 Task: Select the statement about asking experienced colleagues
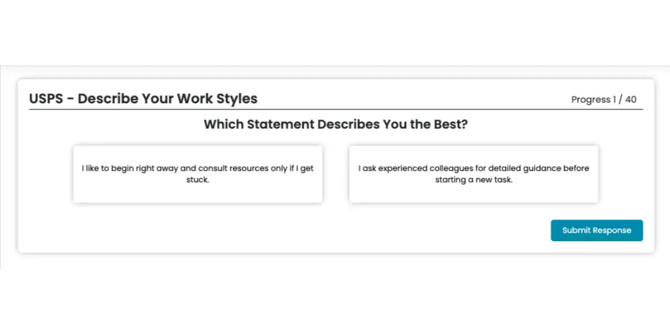(x=473, y=174)
